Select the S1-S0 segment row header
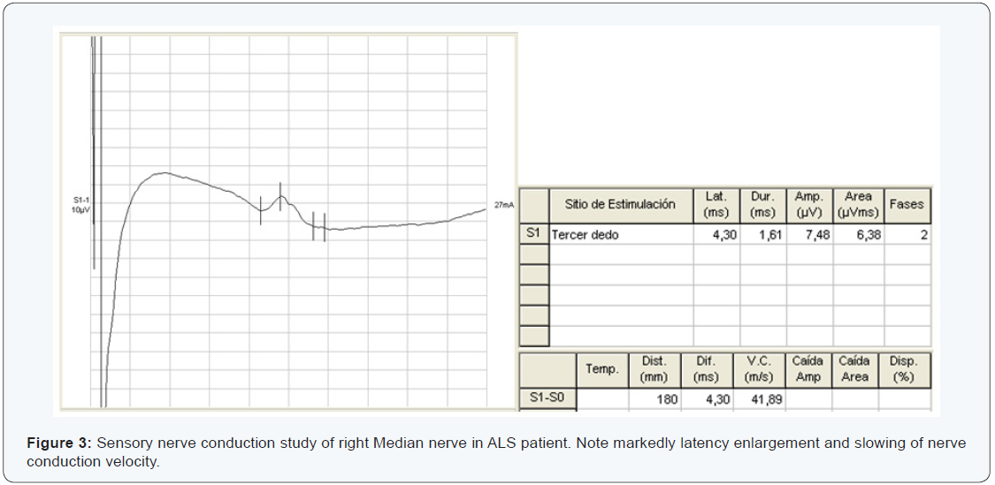The height and width of the screenshot is (485, 995). point(547,398)
